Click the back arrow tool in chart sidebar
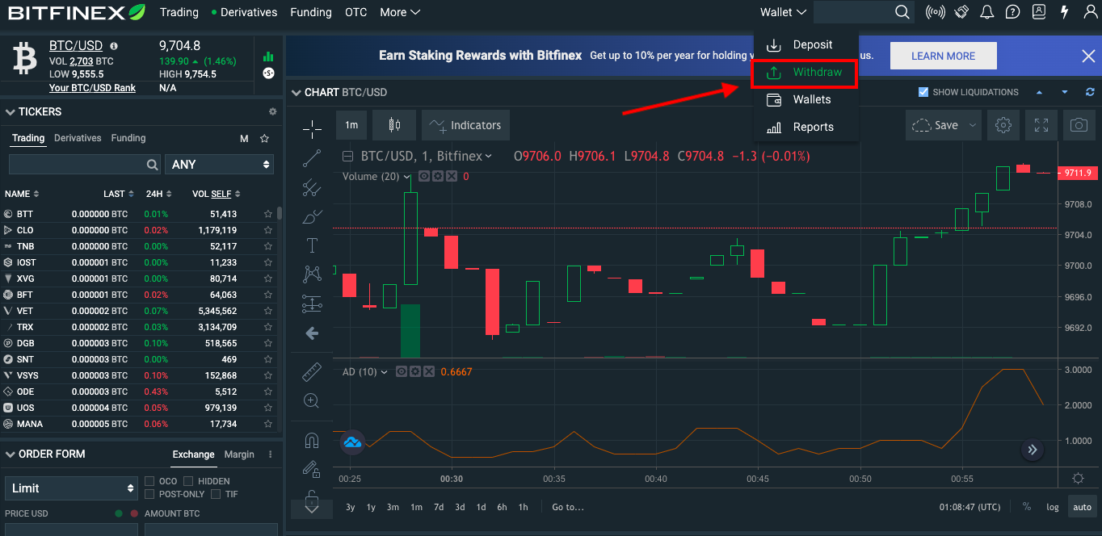 click(x=312, y=333)
